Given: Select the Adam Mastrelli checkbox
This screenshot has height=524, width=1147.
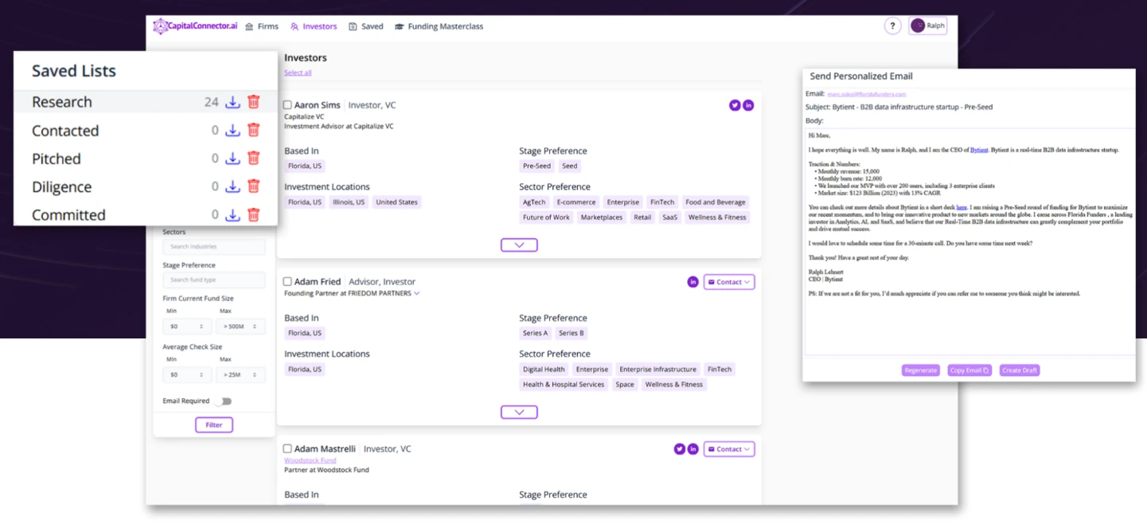Looking at the screenshot, I should (287, 449).
